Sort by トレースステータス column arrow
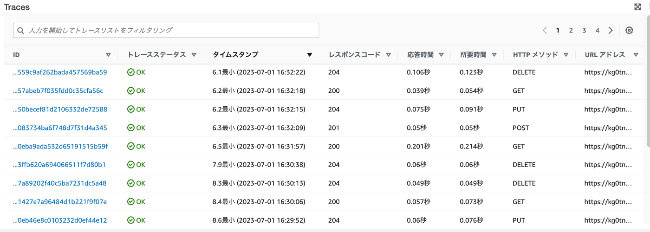 [x=194, y=55]
